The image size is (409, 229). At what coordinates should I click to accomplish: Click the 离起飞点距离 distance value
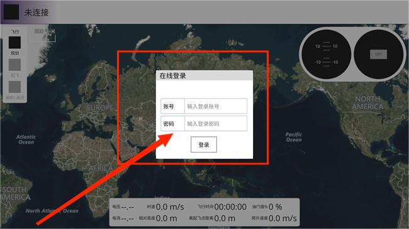pyautogui.click(x=225, y=218)
